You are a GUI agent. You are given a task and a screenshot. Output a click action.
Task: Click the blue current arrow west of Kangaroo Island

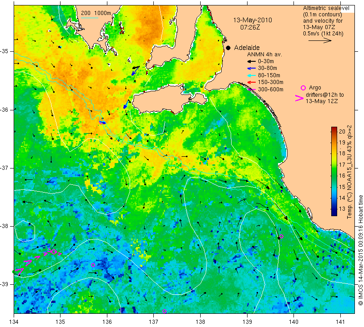(126, 104)
